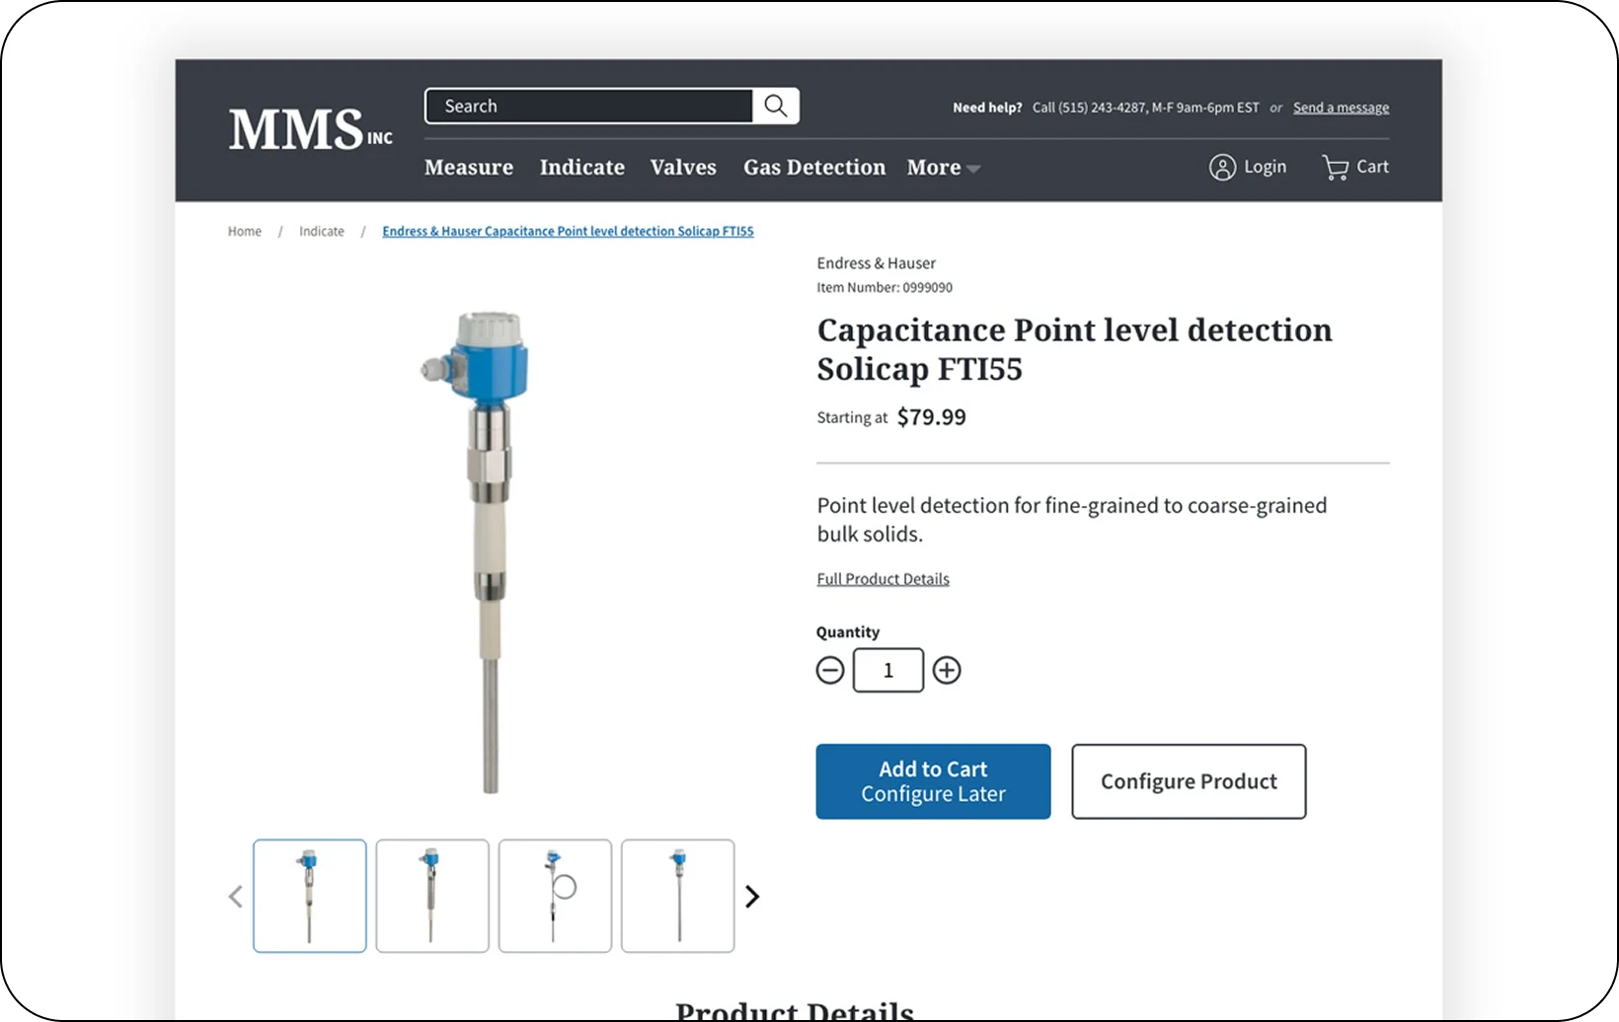Click the product title Capacitance Point level detection
The image size is (1619, 1022).
point(1074,349)
